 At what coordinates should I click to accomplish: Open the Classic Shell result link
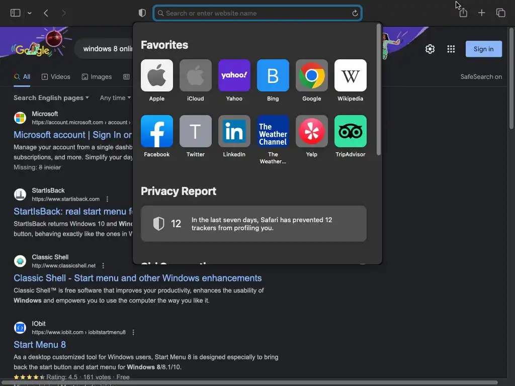point(138,278)
